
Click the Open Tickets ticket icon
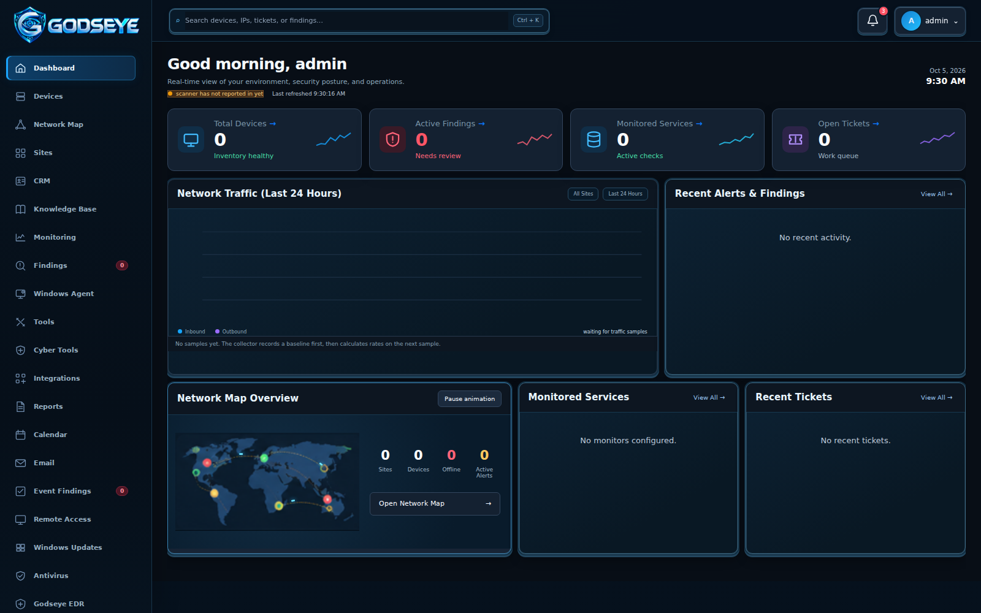[795, 140]
